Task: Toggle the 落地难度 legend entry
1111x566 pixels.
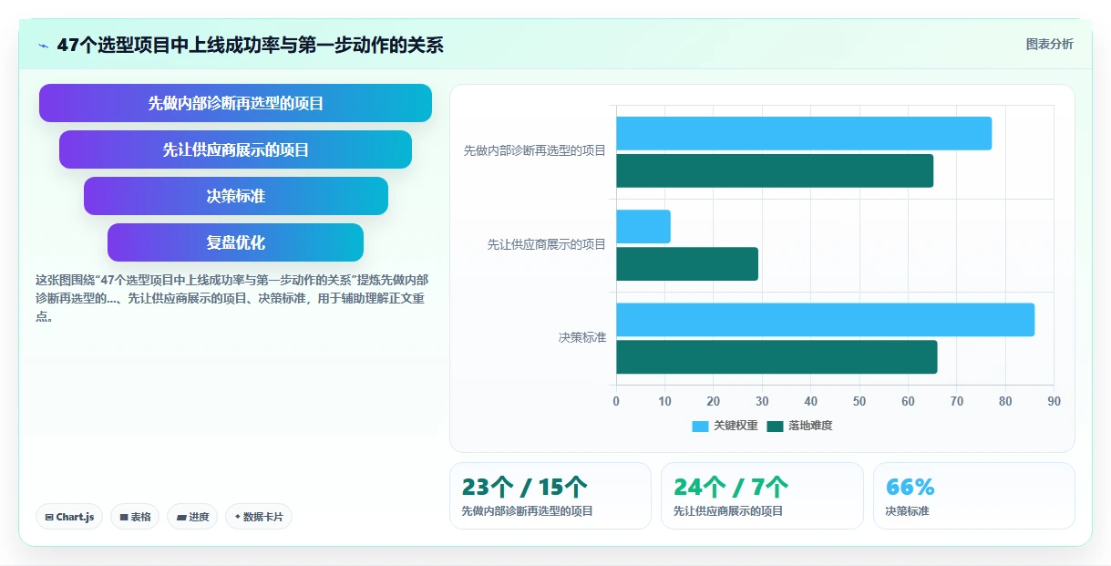Action: (x=799, y=426)
